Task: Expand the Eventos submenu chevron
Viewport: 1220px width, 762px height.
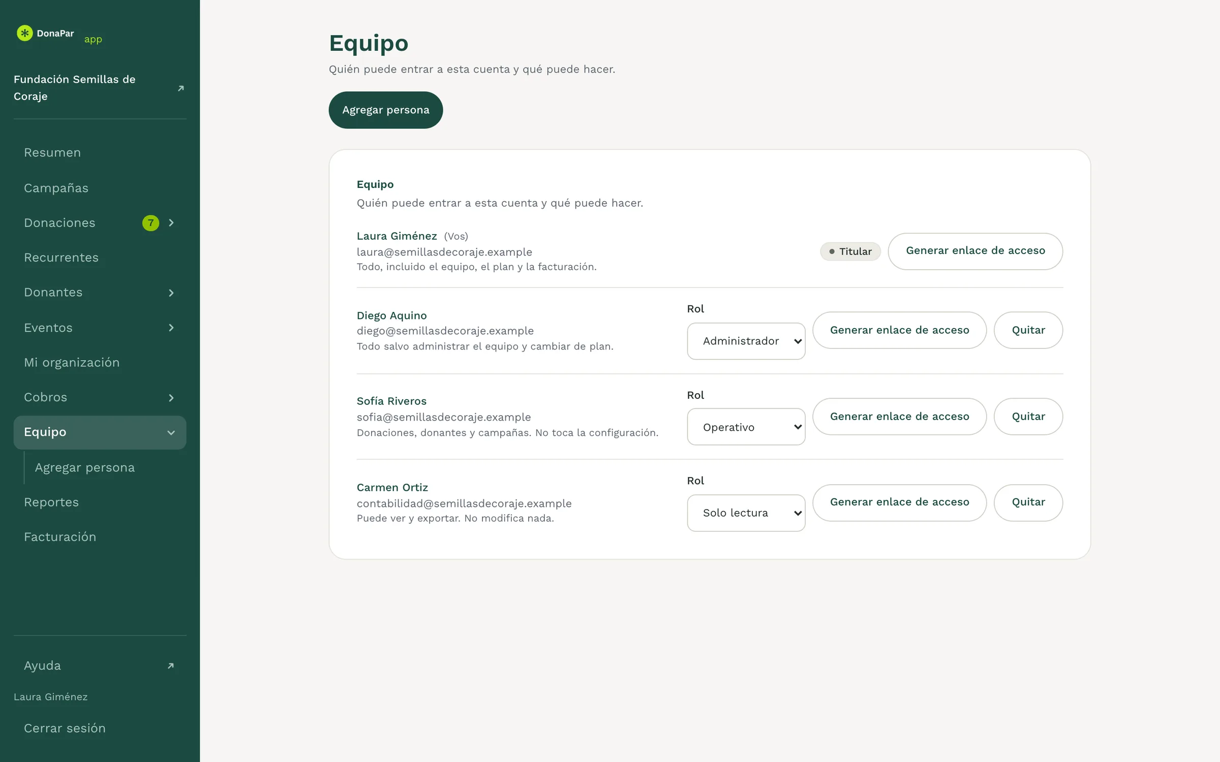Action: click(171, 328)
